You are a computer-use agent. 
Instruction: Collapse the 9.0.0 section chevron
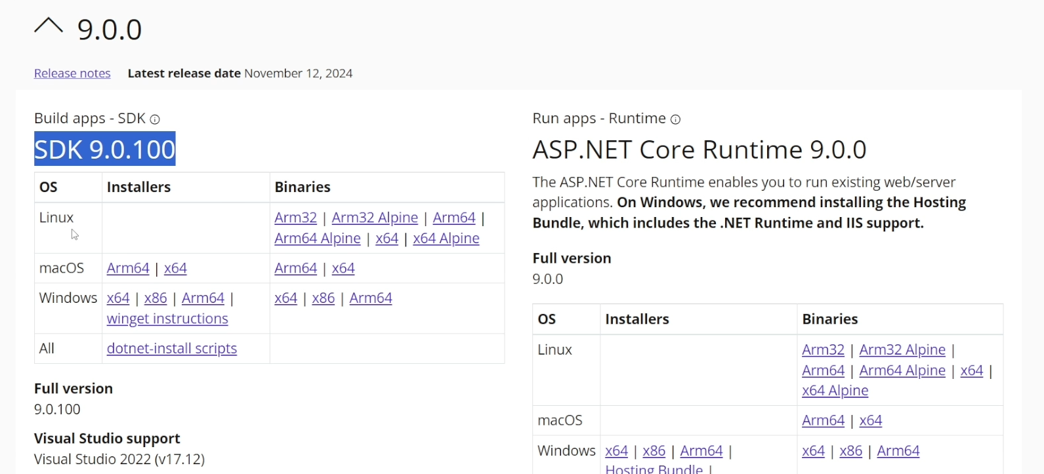click(49, 26)
